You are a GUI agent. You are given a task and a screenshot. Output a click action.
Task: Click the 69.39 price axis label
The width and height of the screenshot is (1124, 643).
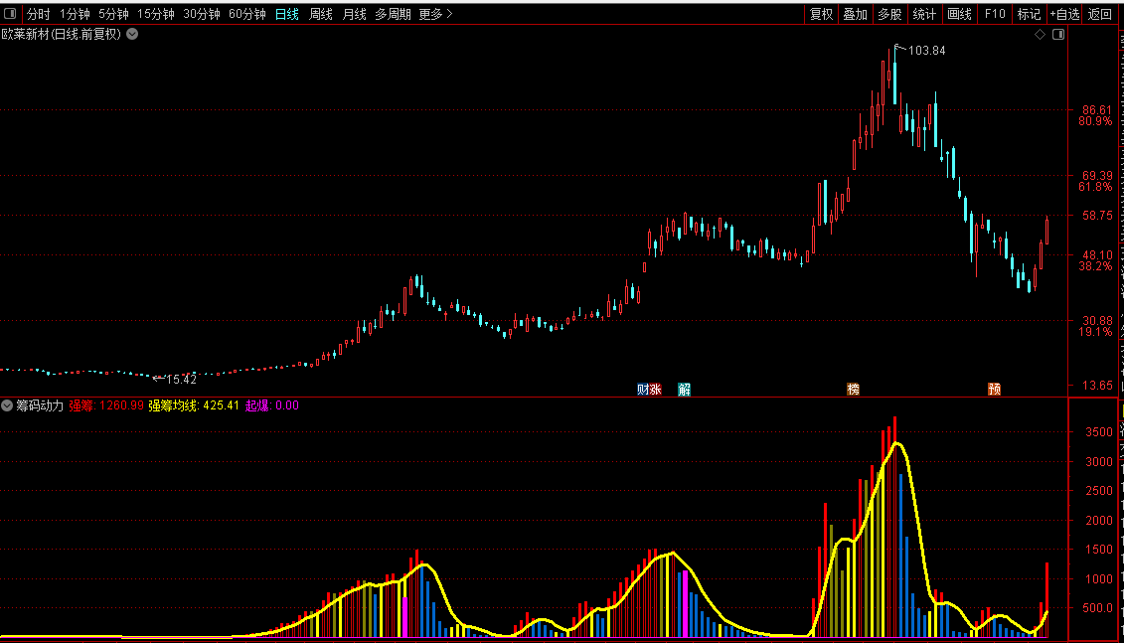tap(1097, 176)
